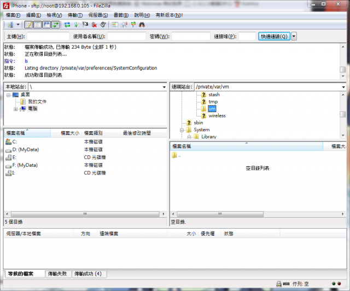This screenshot has width=350, height=291.
Task: Expand the 電腦 tree node
Action: pyautogui.click(x=16, y=109)
